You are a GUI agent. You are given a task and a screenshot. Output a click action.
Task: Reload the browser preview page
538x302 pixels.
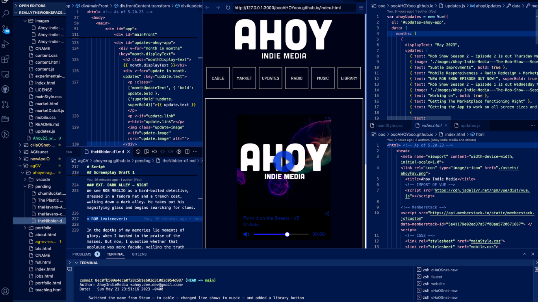[x=228, y=7]
